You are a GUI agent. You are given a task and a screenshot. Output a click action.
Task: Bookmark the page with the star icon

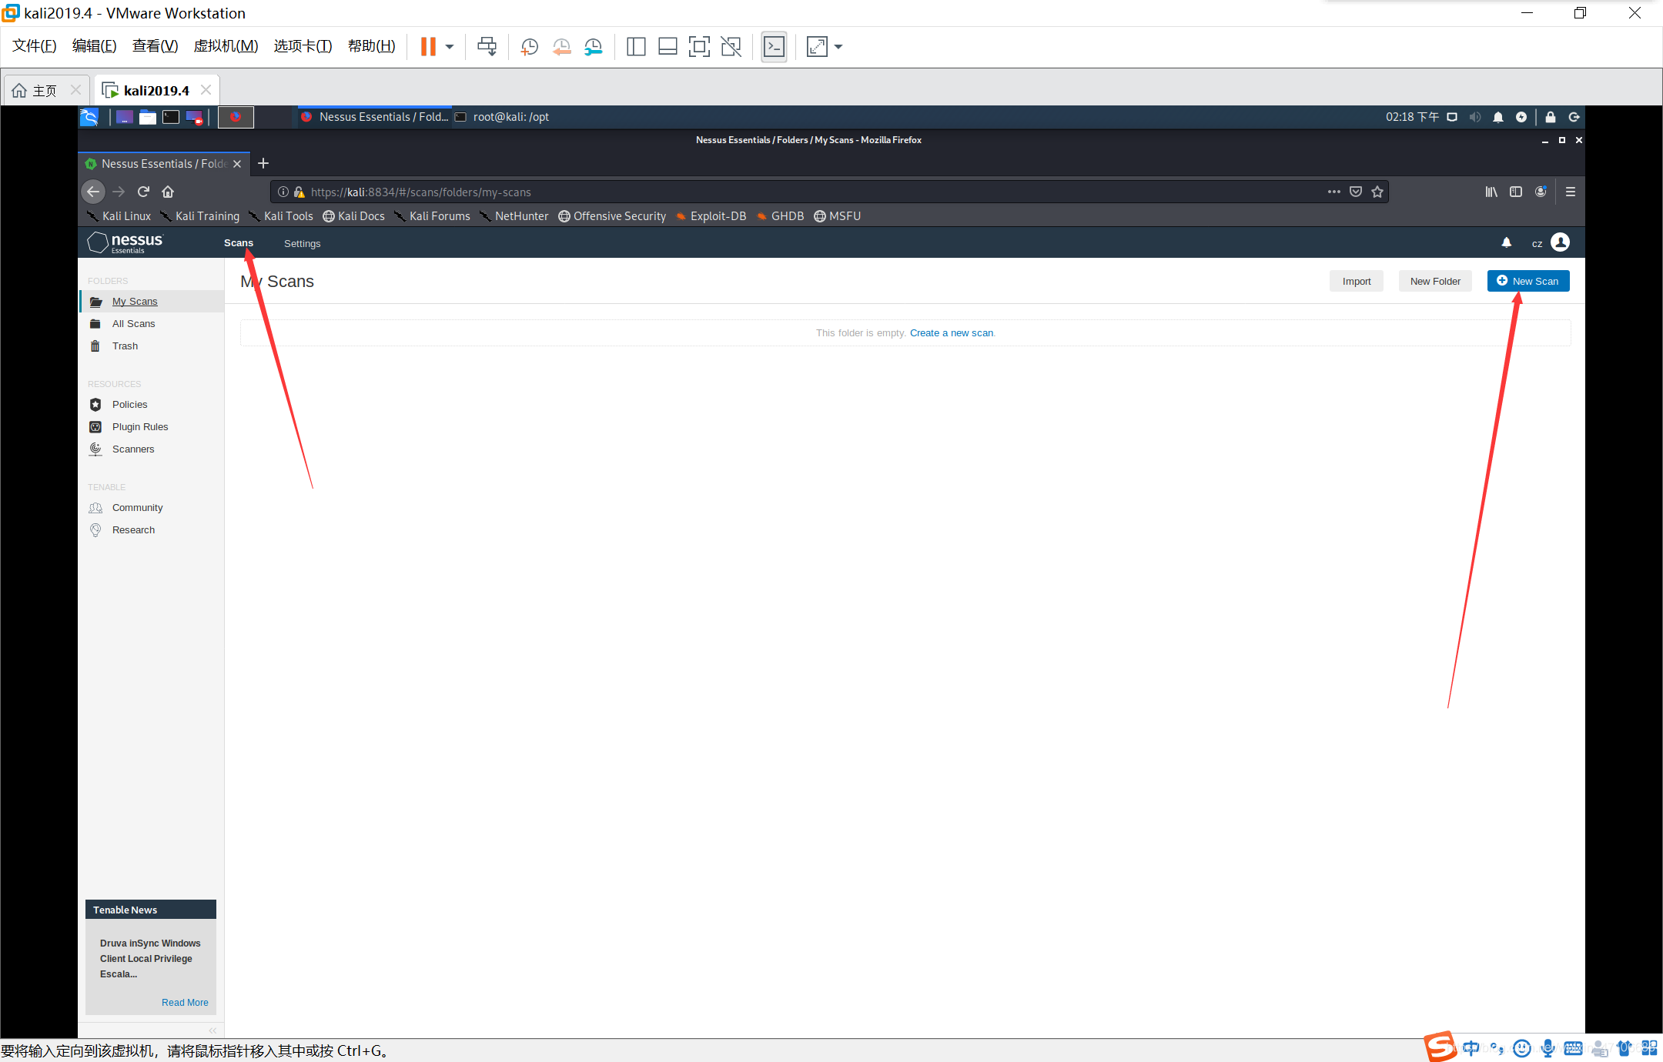click(1377, 192)
